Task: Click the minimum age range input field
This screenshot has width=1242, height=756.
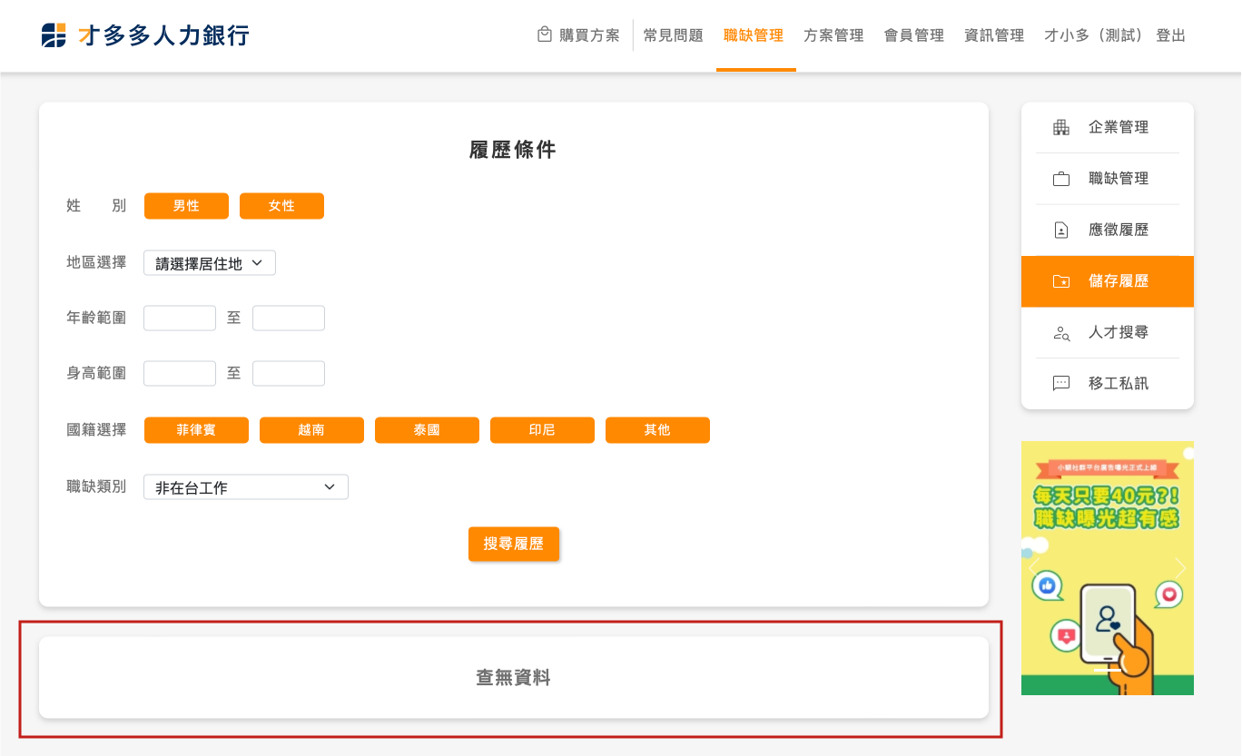Action: (x=180, y=319)
